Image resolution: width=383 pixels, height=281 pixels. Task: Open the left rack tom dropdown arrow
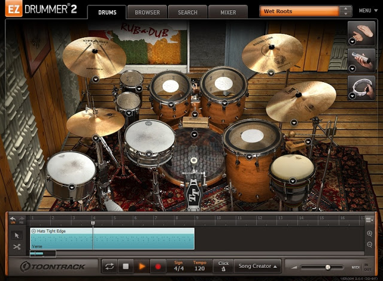(171, 105)
